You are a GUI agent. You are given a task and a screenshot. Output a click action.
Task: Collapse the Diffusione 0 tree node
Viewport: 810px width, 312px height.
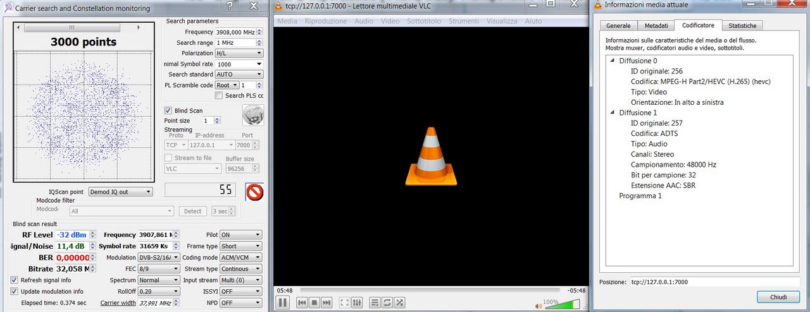tap(613, 61)
